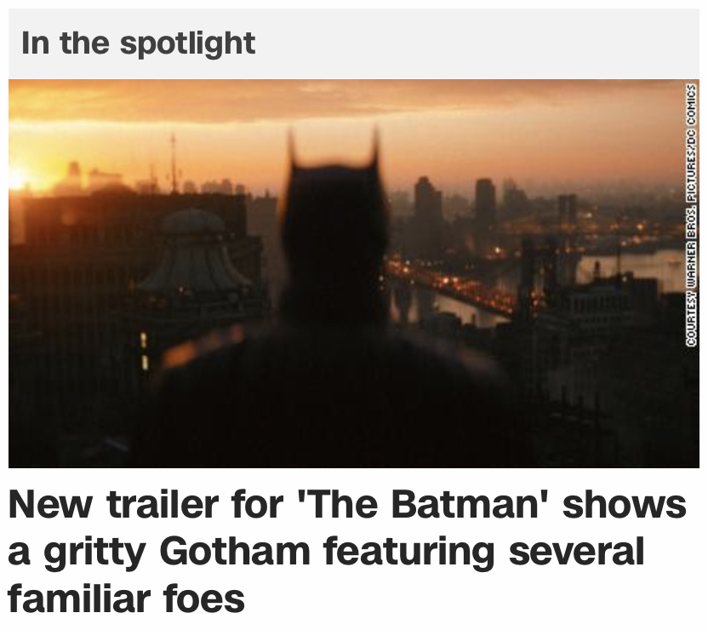This screenshot has height=630, width=708.
Task: Click the word 'spotlight' in the header
Action: coord(187,43)
